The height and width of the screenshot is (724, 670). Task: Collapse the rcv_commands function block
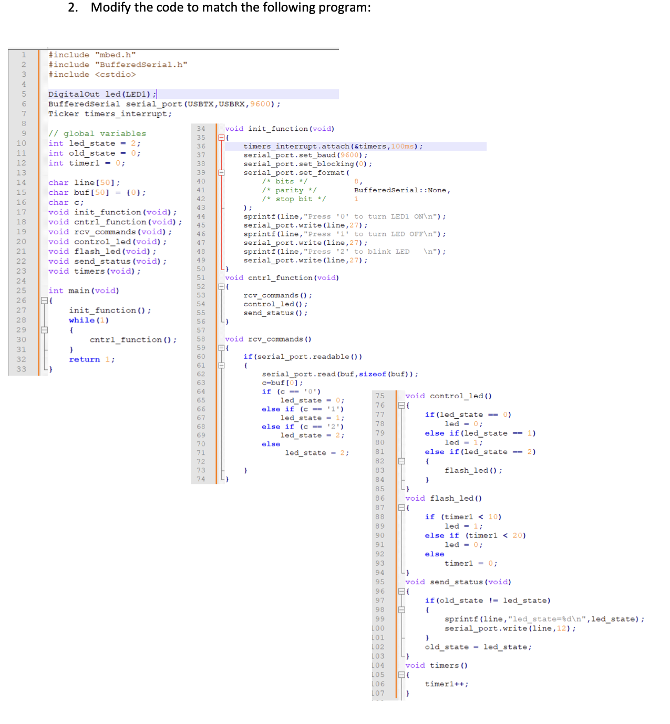(x=222, y=347)
